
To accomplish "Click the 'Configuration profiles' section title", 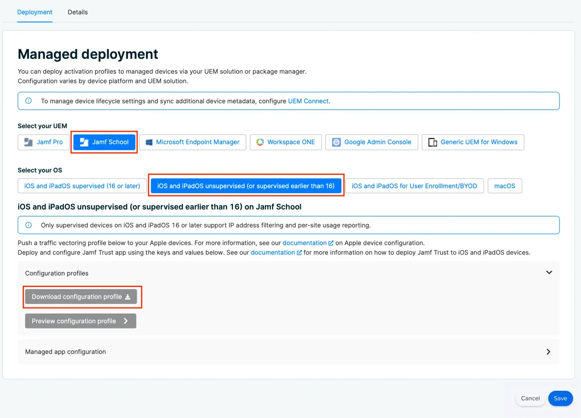I will [57, 273].
